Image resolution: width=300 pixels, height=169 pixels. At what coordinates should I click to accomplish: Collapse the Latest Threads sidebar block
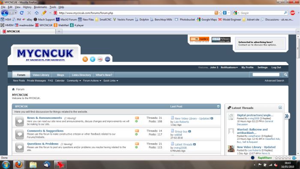[x=280, y=108]
